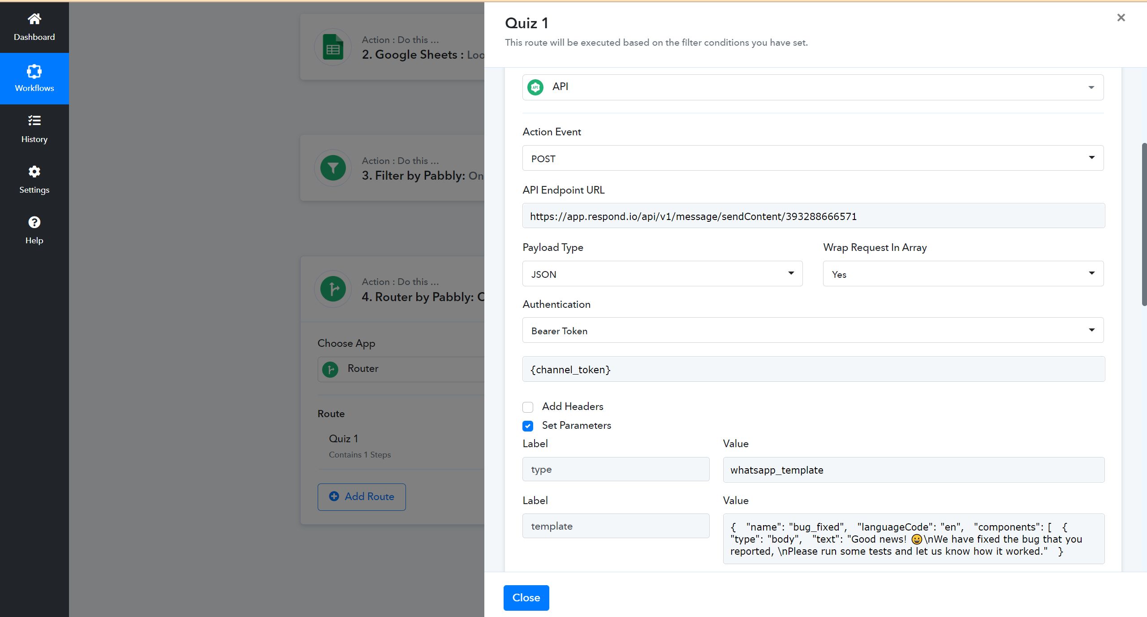The width and height of the screenshot is (1147, 617).
Task: Click the whatsapp_template value field
Action: point(914,470)
